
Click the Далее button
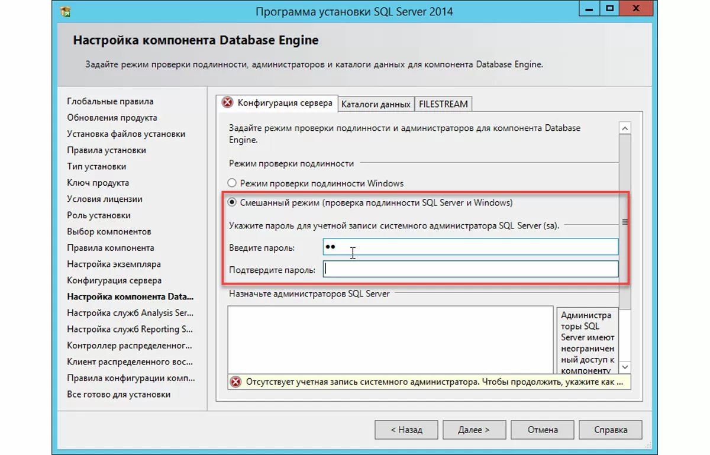[x=474, y=430]
